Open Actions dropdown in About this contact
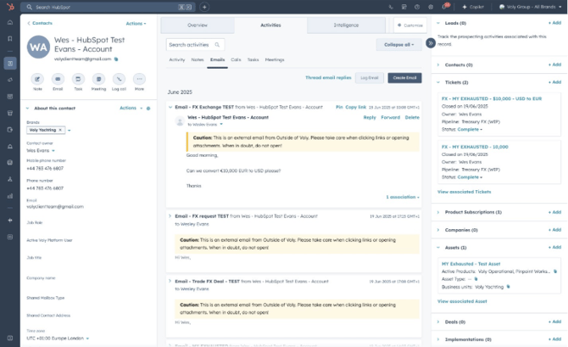Image resolution: width=568 pixels, height=347 pixels. click(131, 108)
